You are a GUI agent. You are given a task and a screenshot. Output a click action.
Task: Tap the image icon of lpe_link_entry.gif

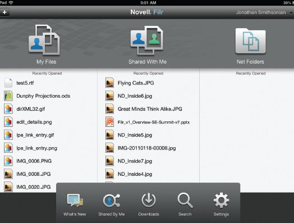[x=8, y=135]
